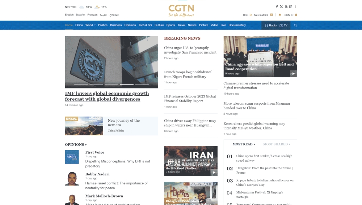The image size is (362, 205).
Task: Switch language to Русский
Action: tap(114, 15)
